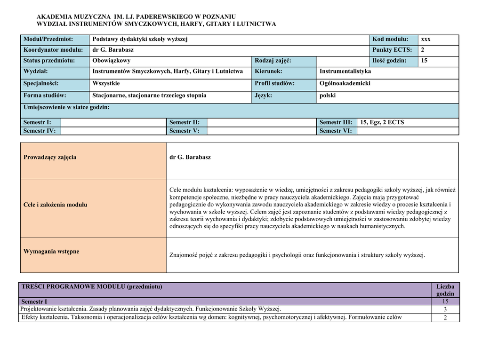Click the "Instrumentalistyka" field value

(x=345, y=71)
